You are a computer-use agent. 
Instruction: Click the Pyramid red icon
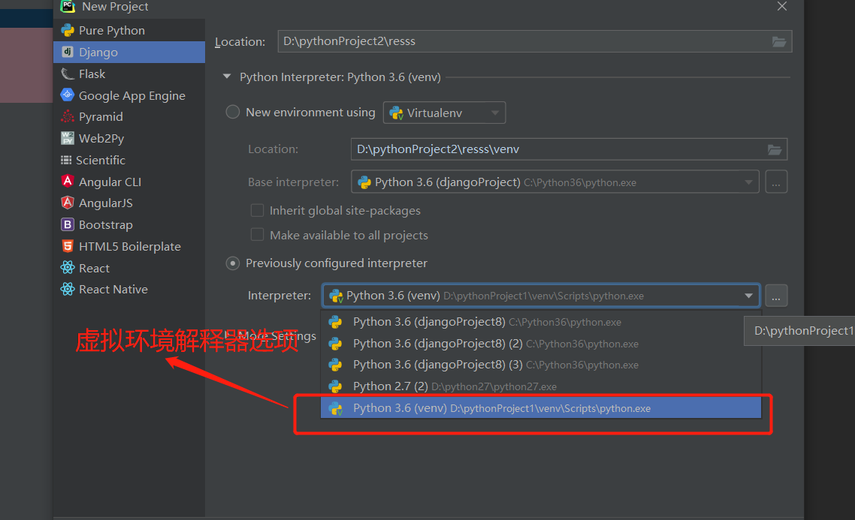[x=67, y=116]
